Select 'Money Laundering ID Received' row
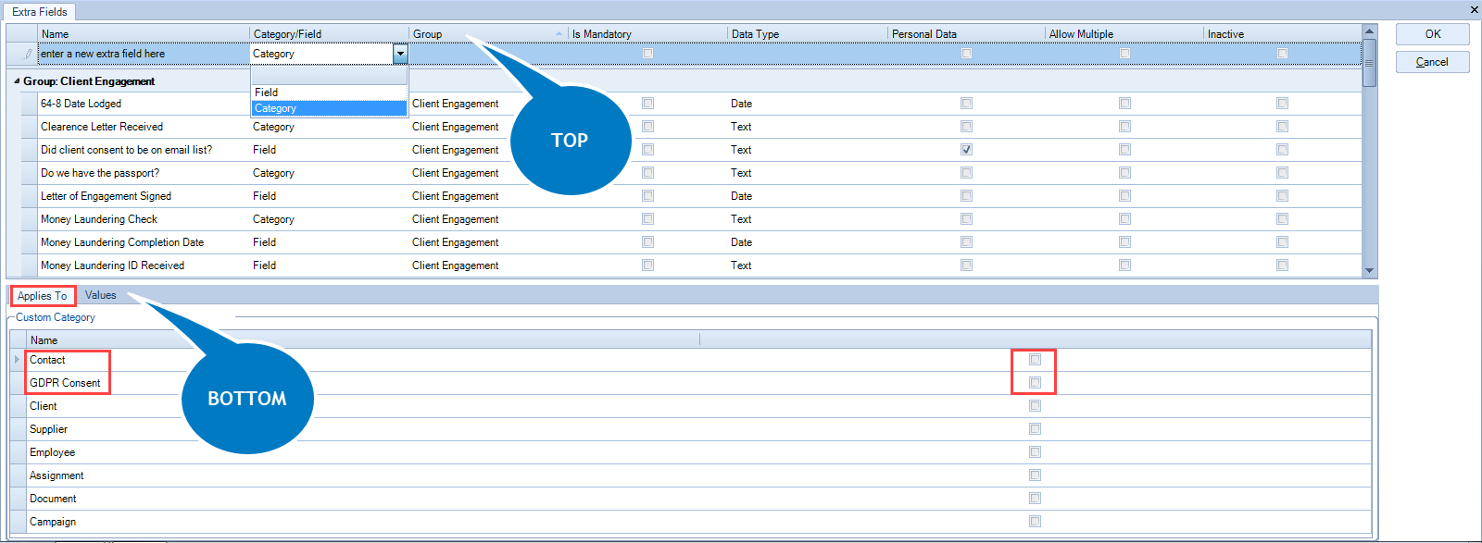This screenshot has height=543, width=1482. point(691,265)
